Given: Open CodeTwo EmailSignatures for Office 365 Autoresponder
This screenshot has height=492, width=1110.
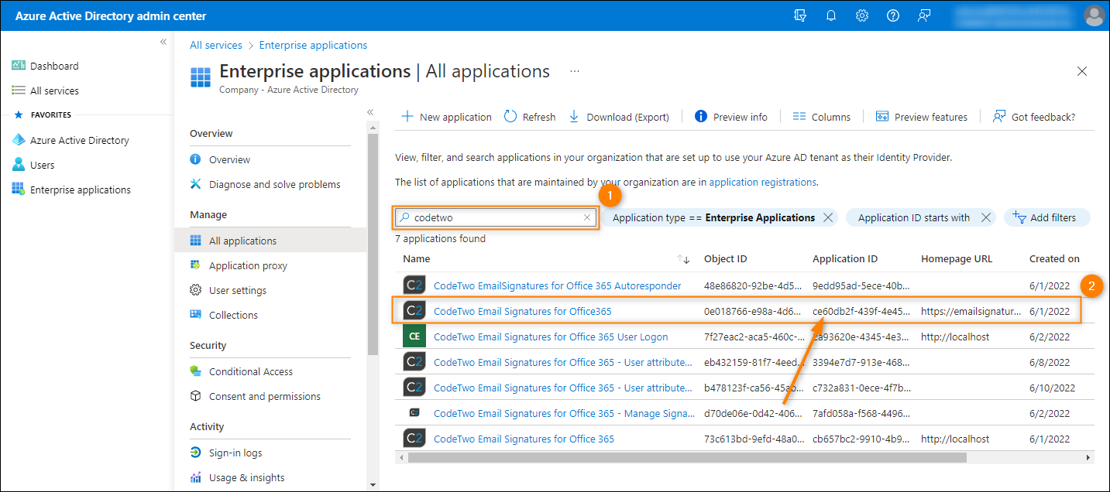Looking at the screenshot, I should tap(558, 285).
